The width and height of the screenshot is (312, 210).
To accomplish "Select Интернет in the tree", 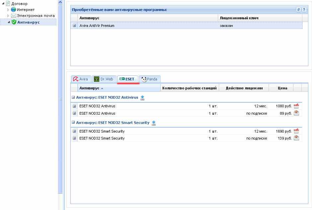I will point(26,10).
